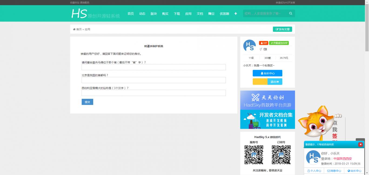Image resolution: width=369 pixels, height=175 pixels.
Task: Open the 动态 navigation menu item
Action: 142,14
